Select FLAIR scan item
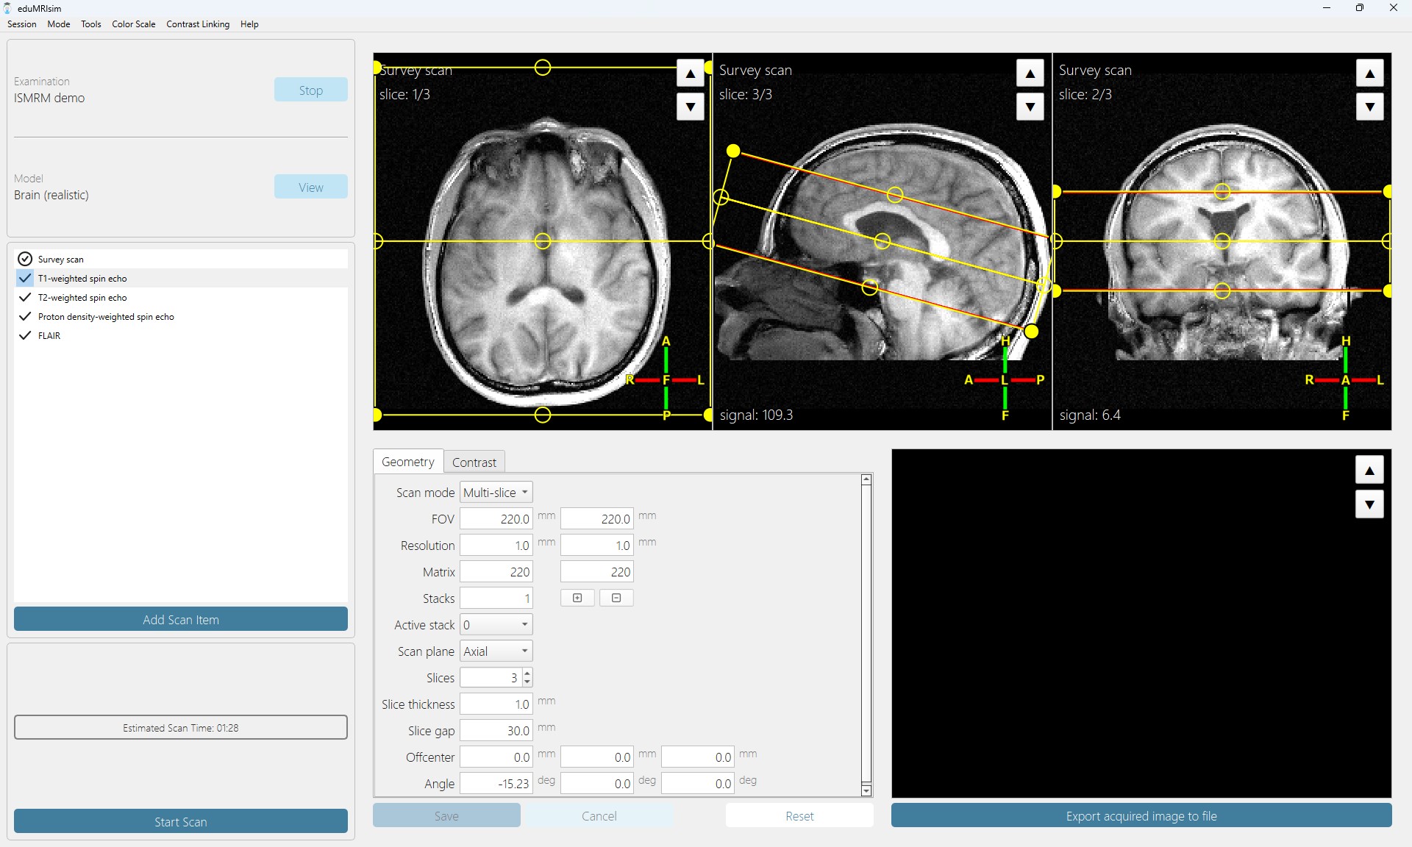1412x847 pixels. click(x=181, y=335)
